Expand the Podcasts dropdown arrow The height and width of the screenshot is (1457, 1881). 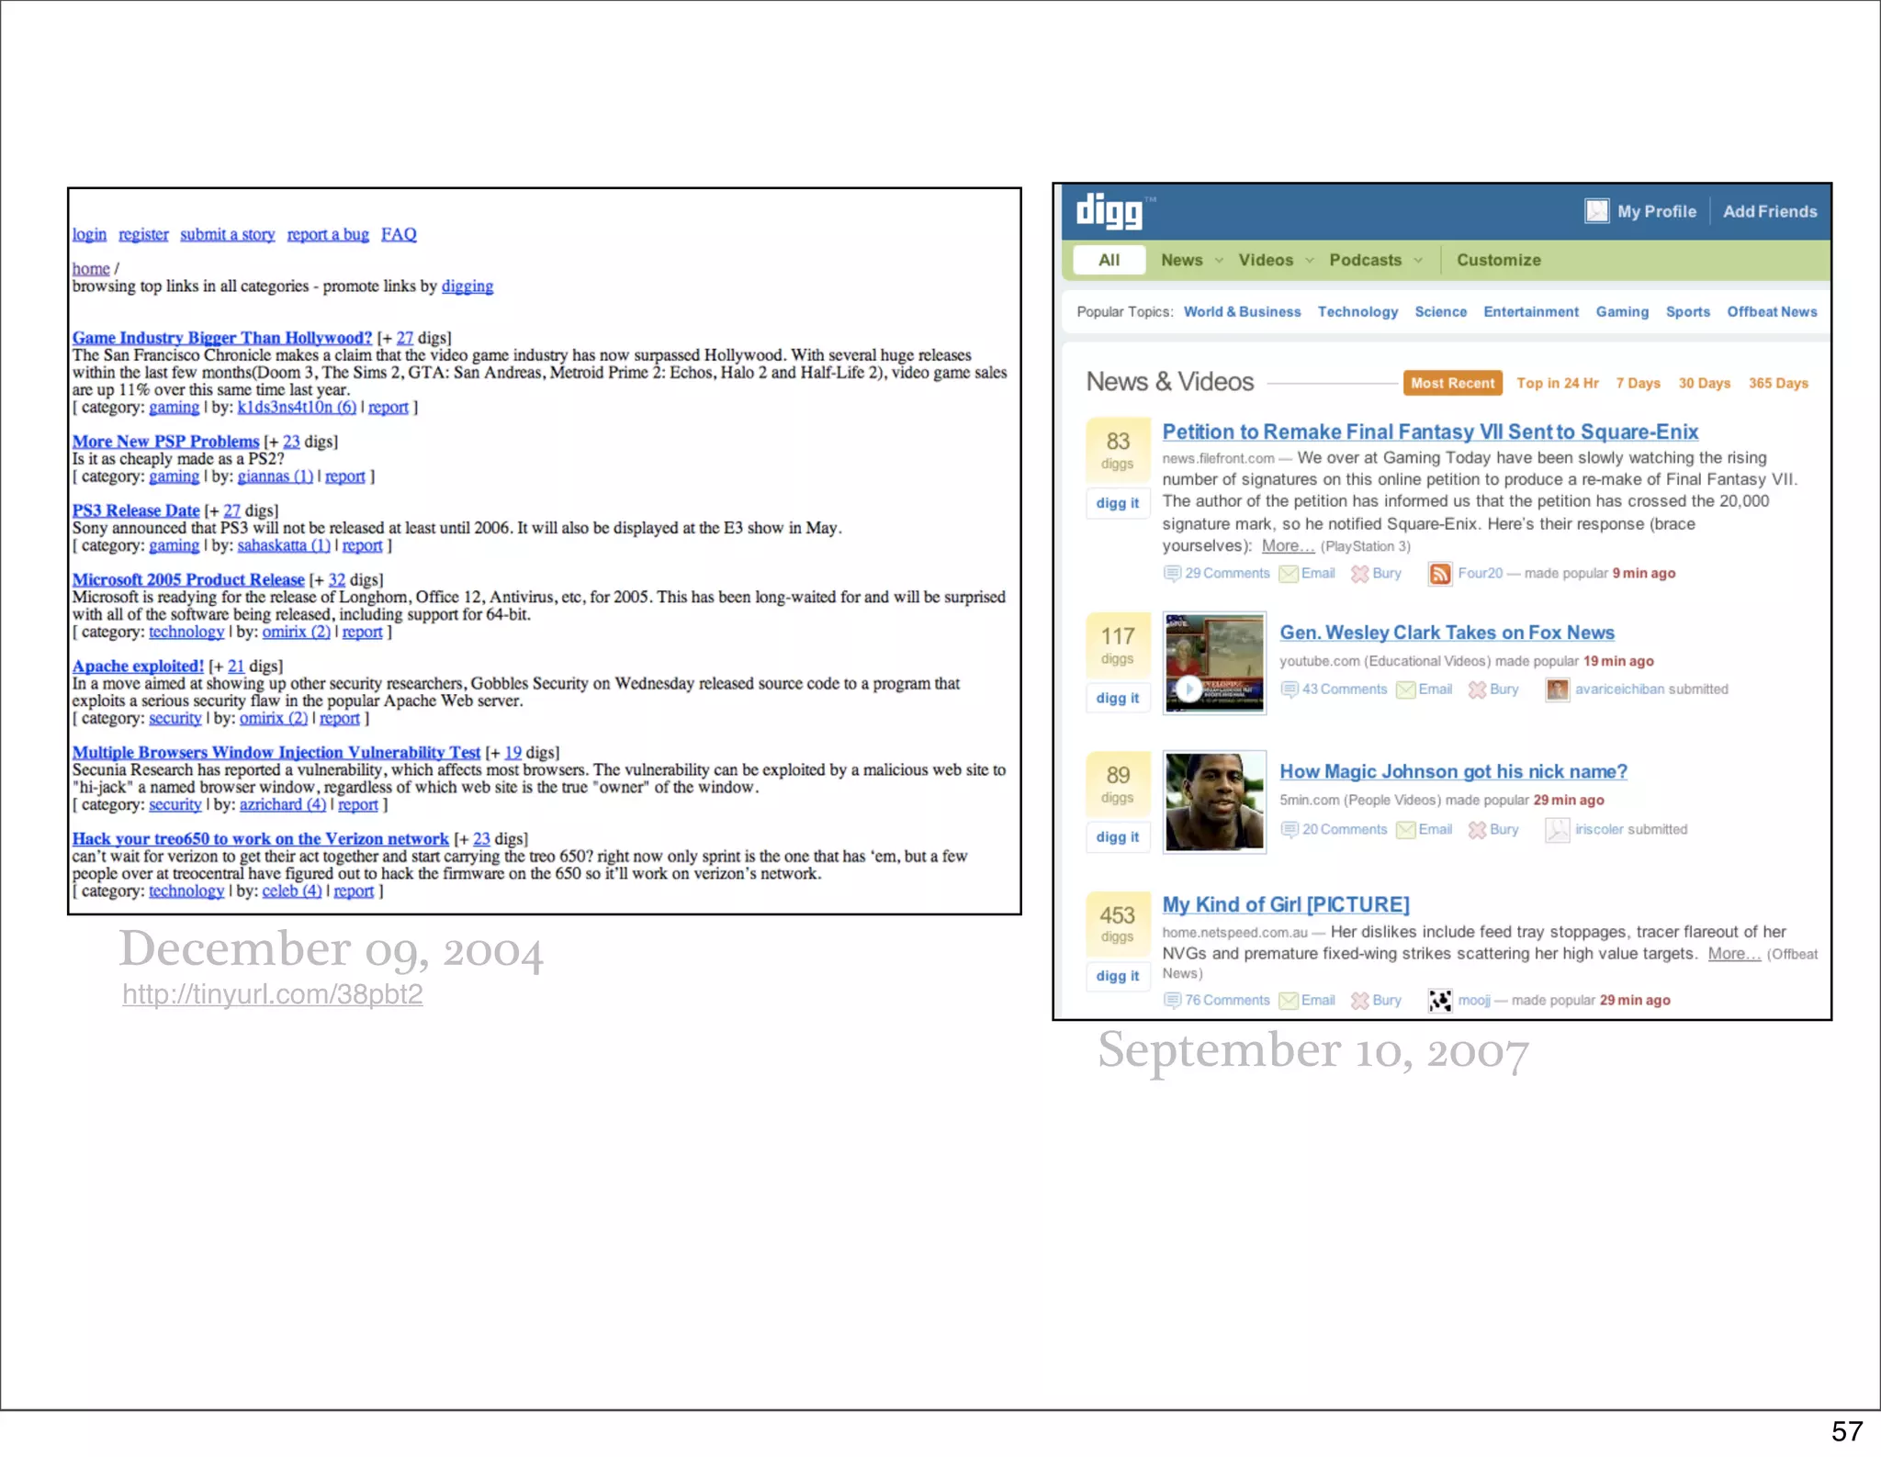click(1418, 261)
